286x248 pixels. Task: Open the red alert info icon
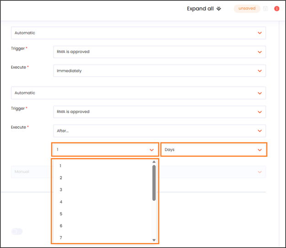[276, 9]
